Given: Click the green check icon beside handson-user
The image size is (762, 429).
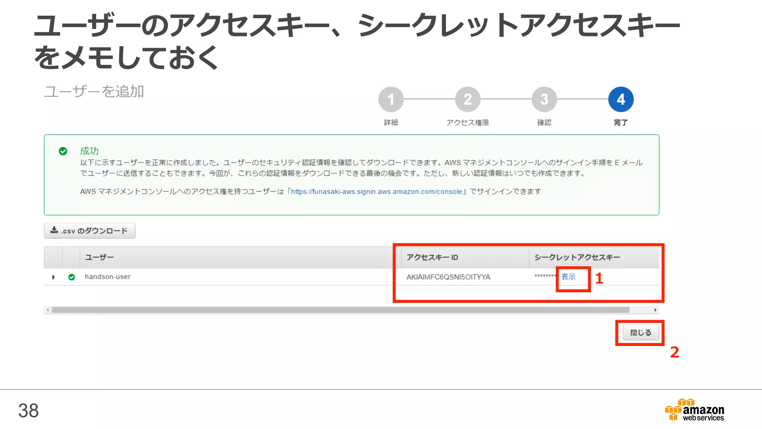Looking at the screenshot, I should coord(71,277).
